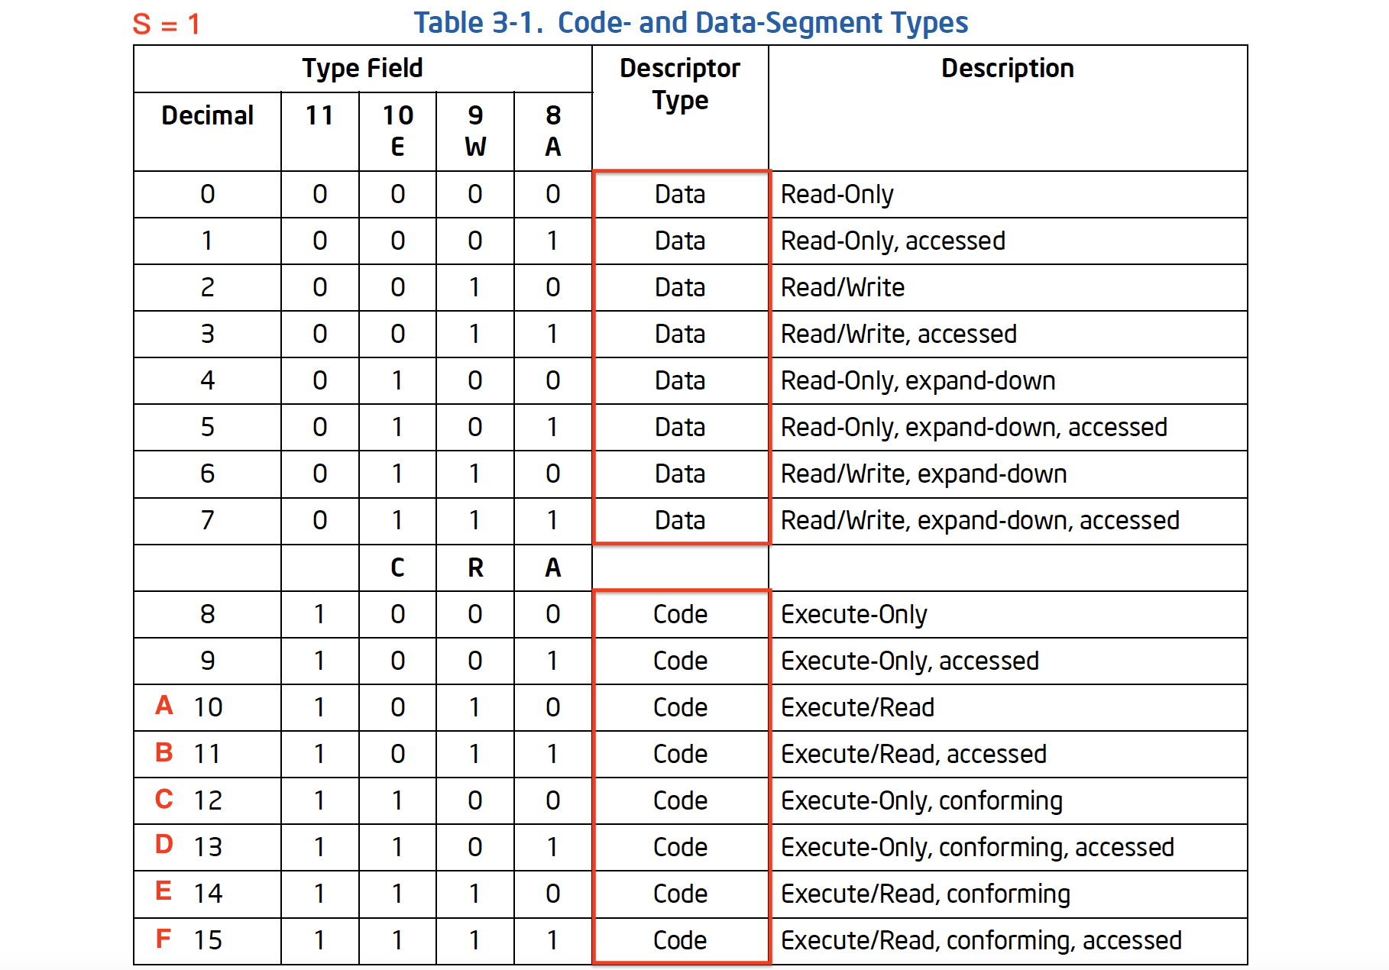Viewport: 1389px width, 970px height.
Task: Click red hex letter "A" beside decimal 10
Action: 164,705
